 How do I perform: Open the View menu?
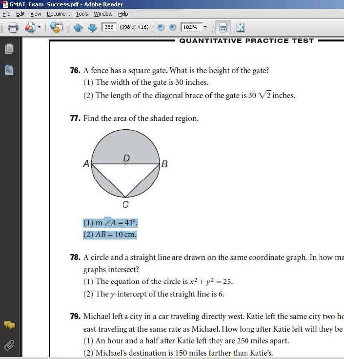(36, 14)
